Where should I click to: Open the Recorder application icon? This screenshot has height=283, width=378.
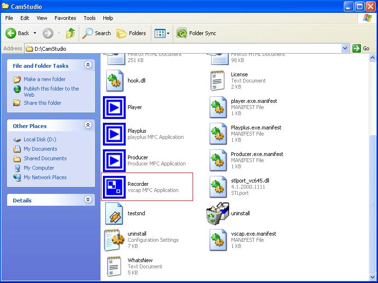[114, 187]
